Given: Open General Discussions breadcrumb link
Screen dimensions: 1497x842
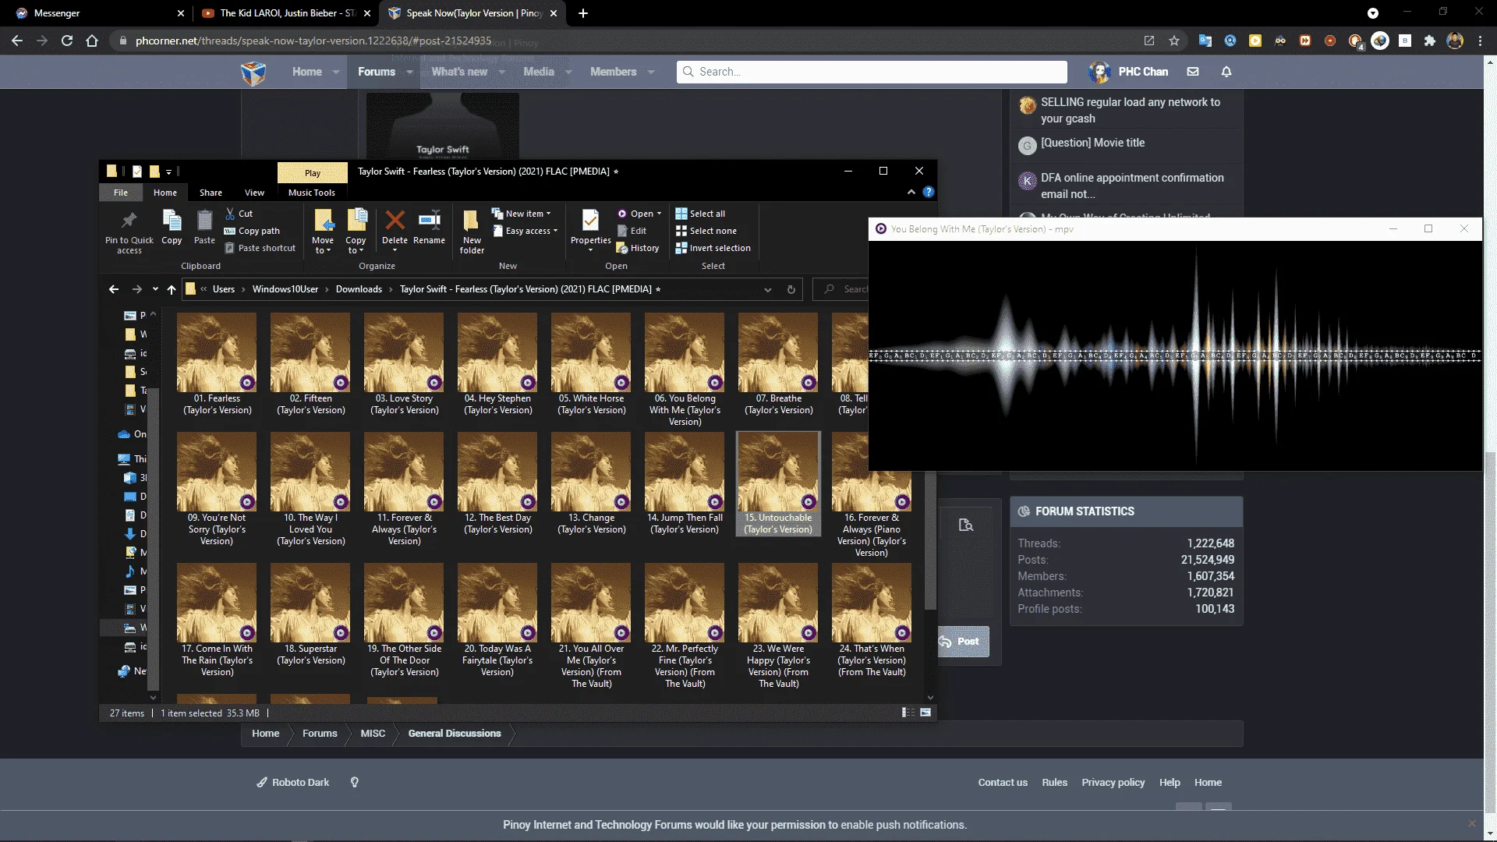Looking at the screenshot, I should (x=455, y=734).
